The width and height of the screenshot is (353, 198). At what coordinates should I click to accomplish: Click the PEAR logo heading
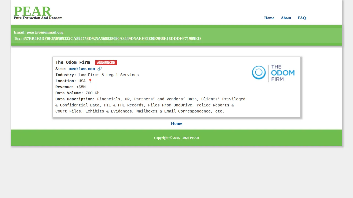(x=32, y=11)
